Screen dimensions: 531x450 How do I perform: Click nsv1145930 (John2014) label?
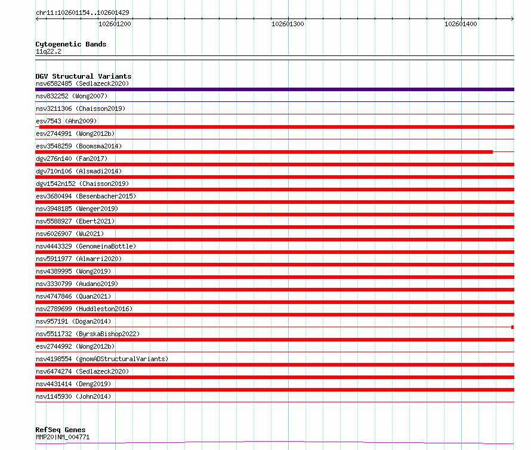73,396
